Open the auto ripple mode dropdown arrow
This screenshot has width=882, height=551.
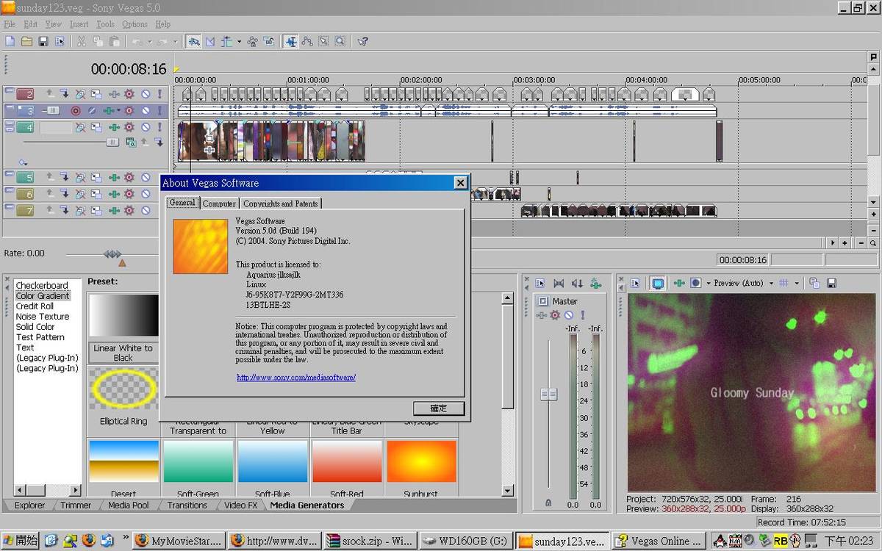(x=239, y=42)
